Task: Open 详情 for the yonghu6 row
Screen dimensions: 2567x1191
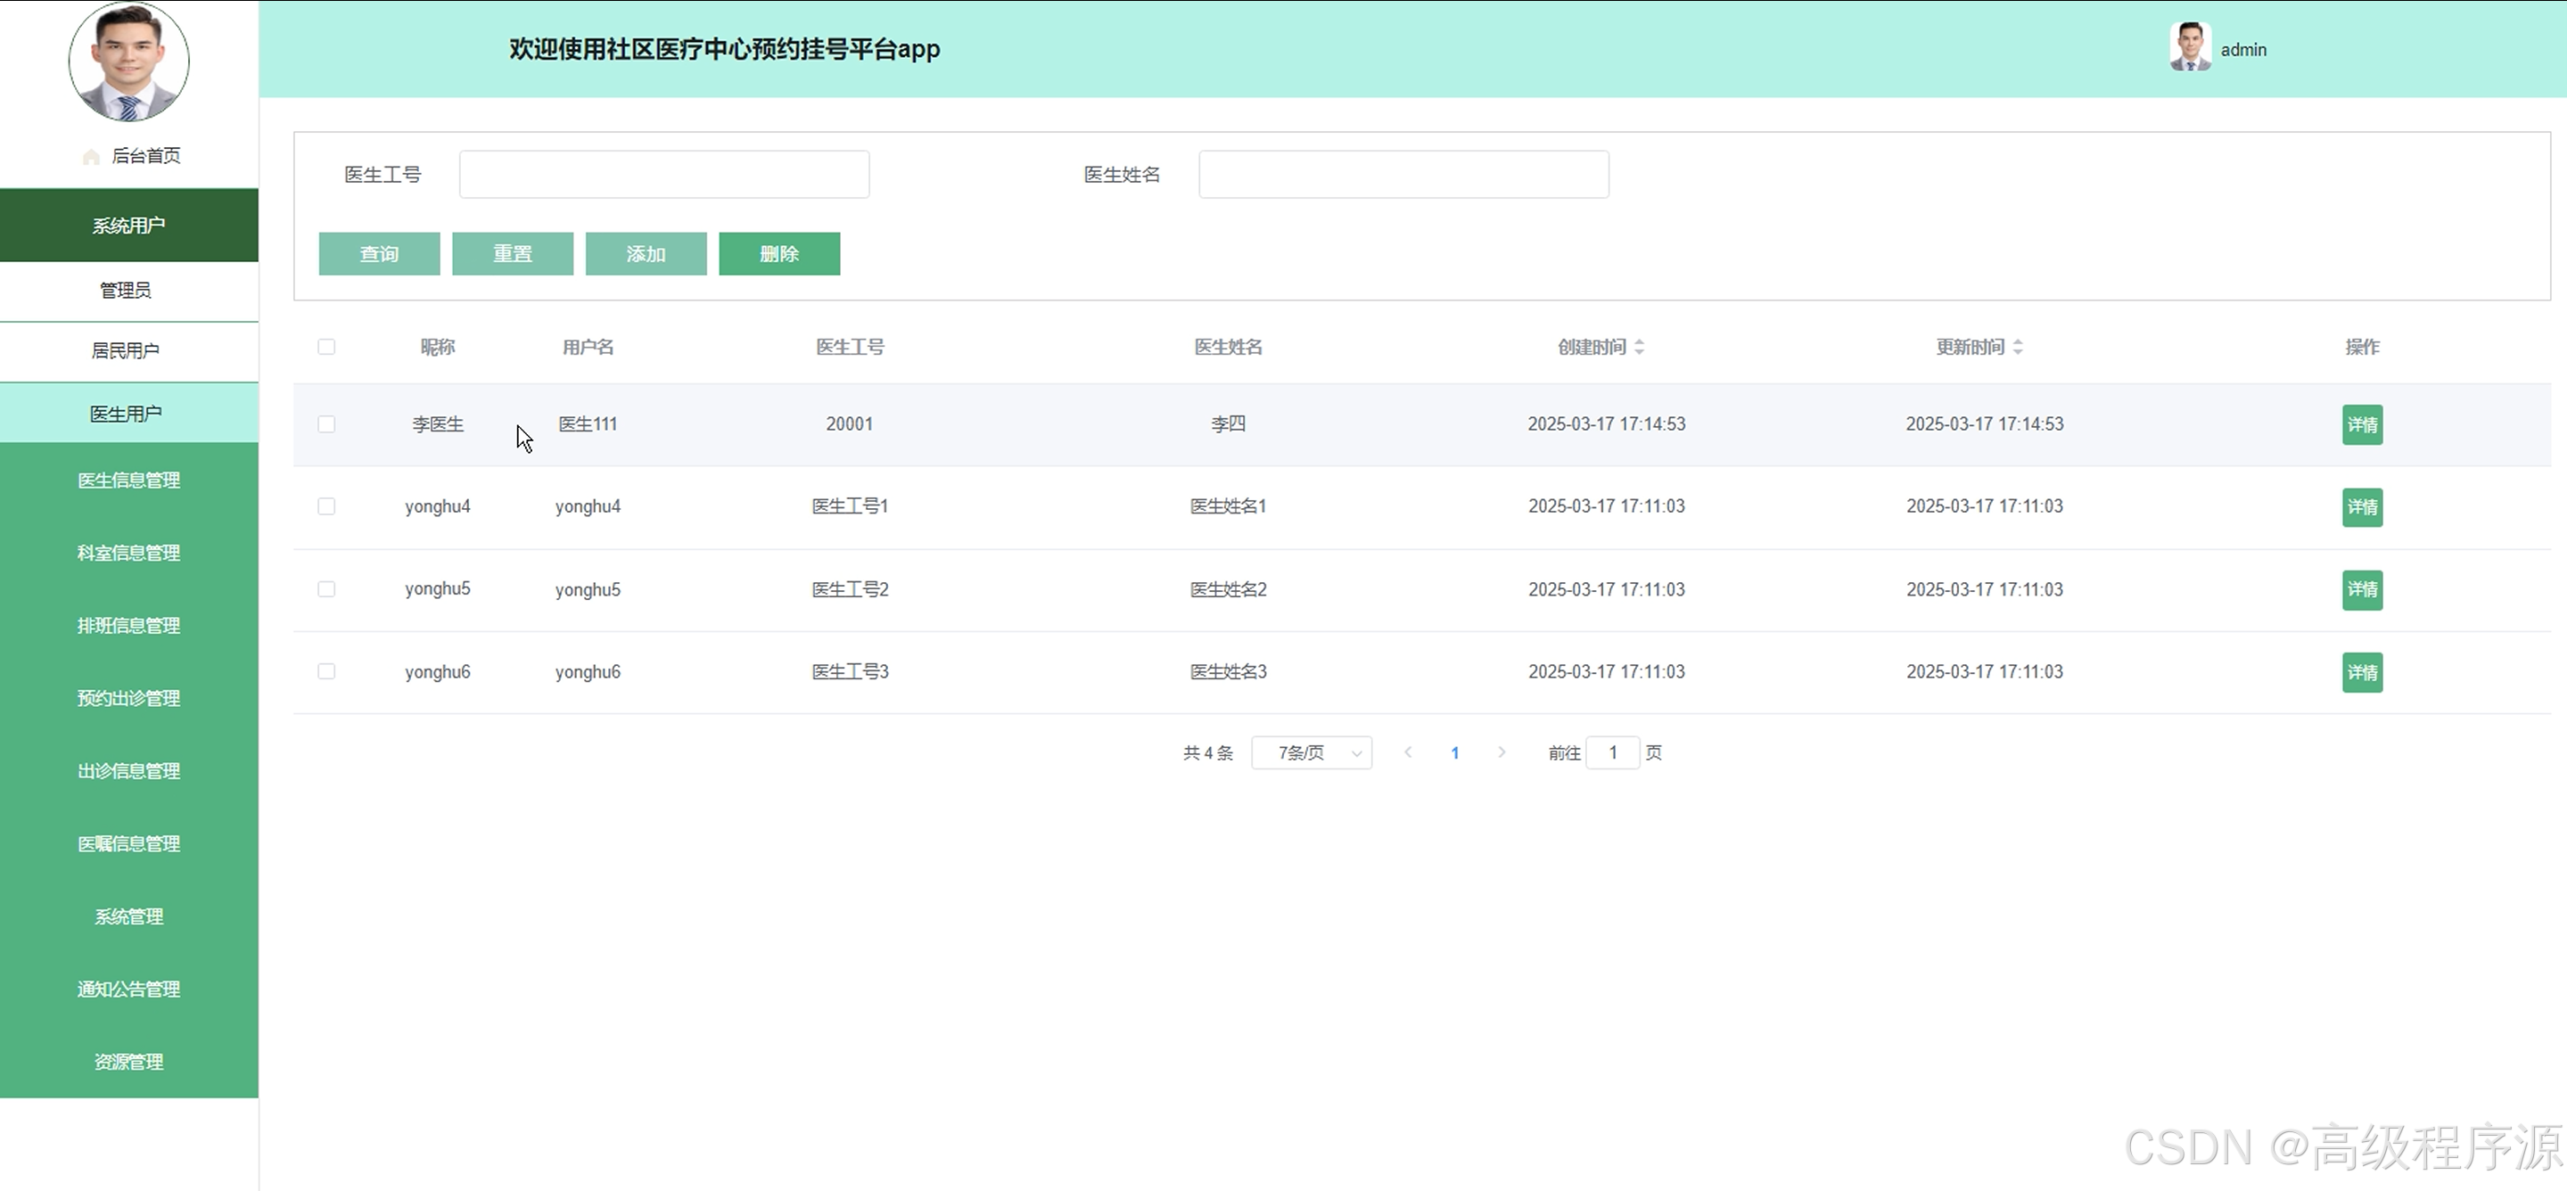Action: pyautogui.click(x=2361, y=673)
